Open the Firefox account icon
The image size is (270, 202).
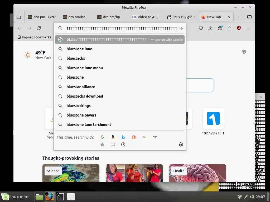click(220, 28)
